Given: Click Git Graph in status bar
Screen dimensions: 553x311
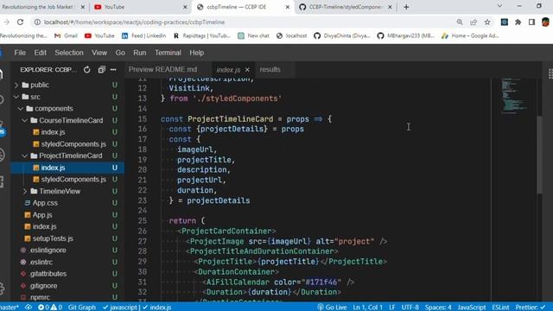Looking at the screenshot, I should (82, 308).
